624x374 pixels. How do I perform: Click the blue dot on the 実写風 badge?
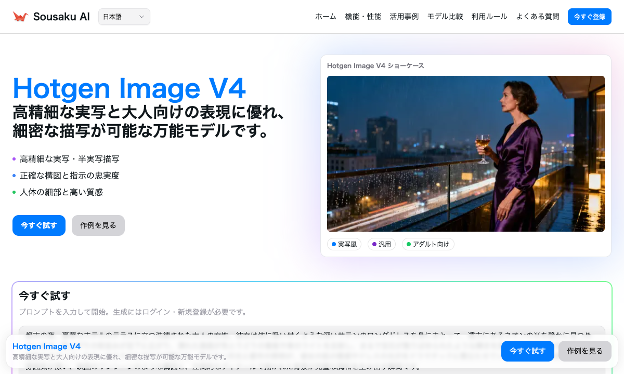333,244
